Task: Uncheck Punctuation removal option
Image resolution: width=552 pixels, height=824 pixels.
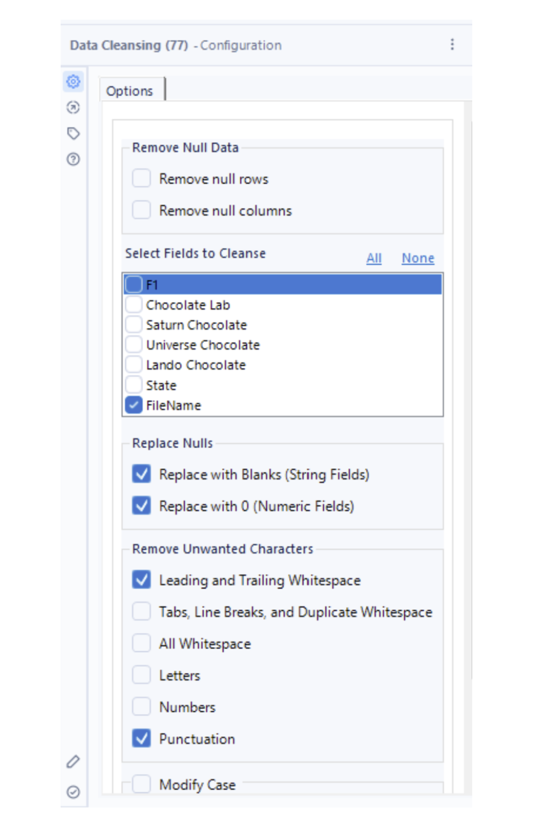Action: coord(141,738)
